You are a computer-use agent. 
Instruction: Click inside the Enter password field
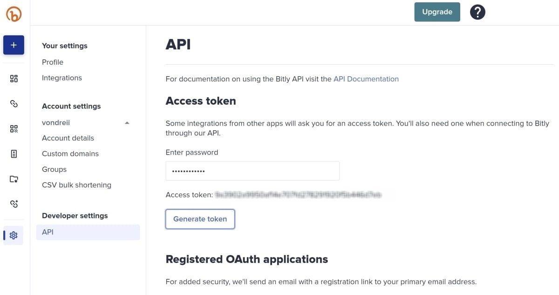click(x=252, y=171)
